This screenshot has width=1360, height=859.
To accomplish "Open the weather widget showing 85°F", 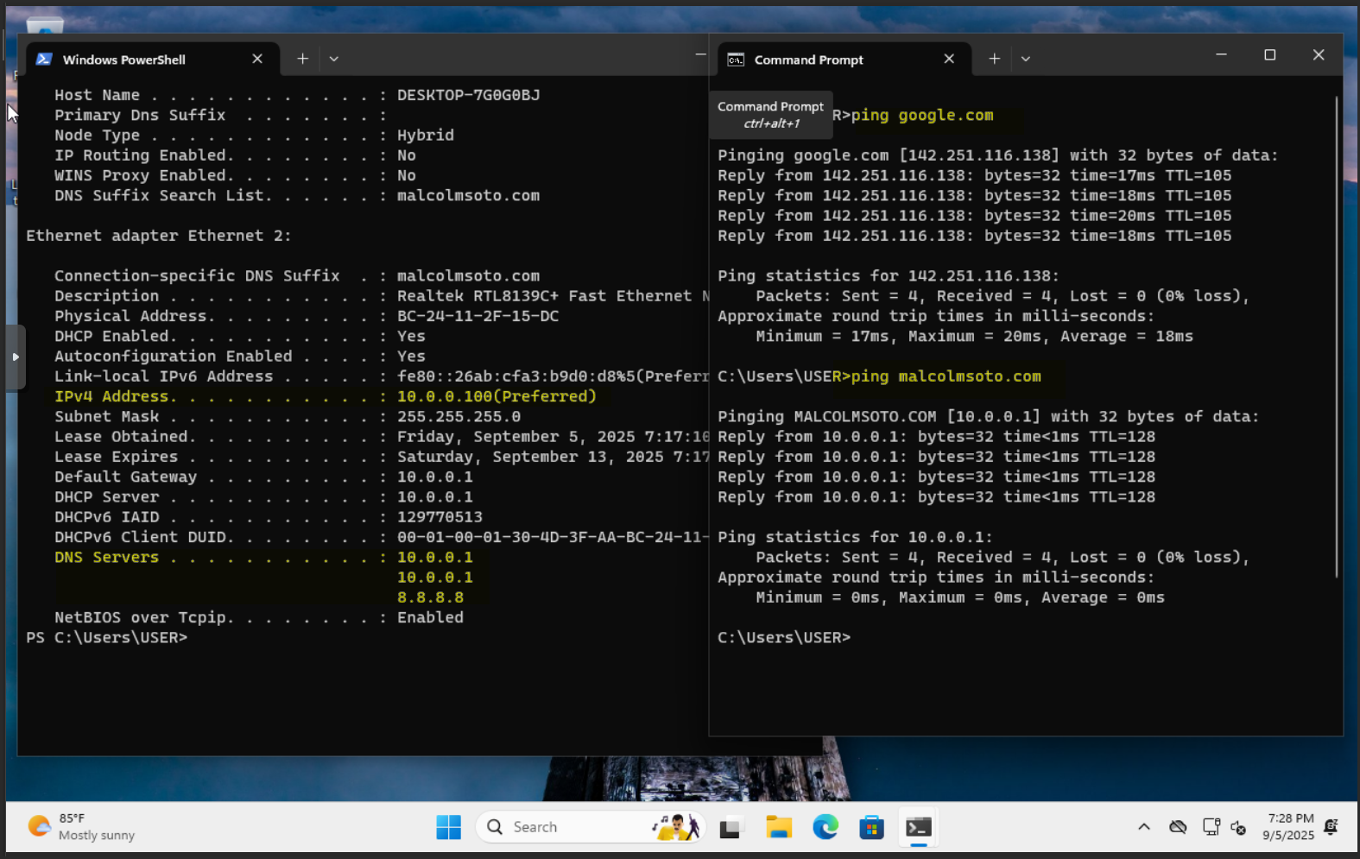I will [82, 827].
